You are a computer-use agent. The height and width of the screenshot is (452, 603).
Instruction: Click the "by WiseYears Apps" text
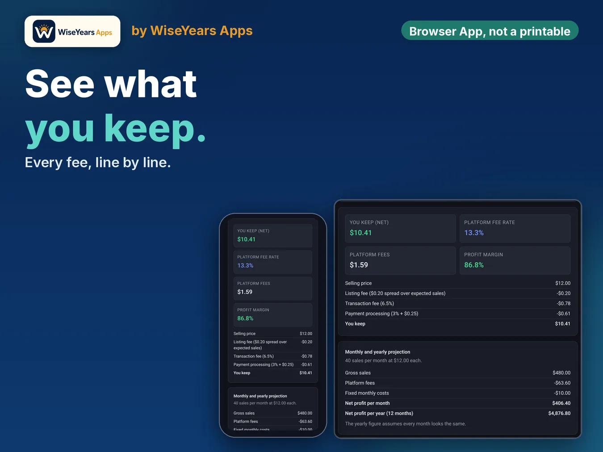(192, 31)
